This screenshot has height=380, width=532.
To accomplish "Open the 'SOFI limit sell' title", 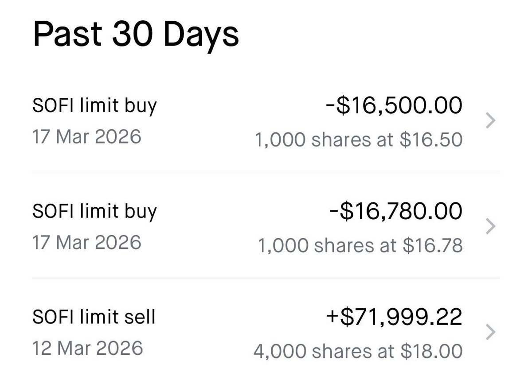I will coord(94,317).
